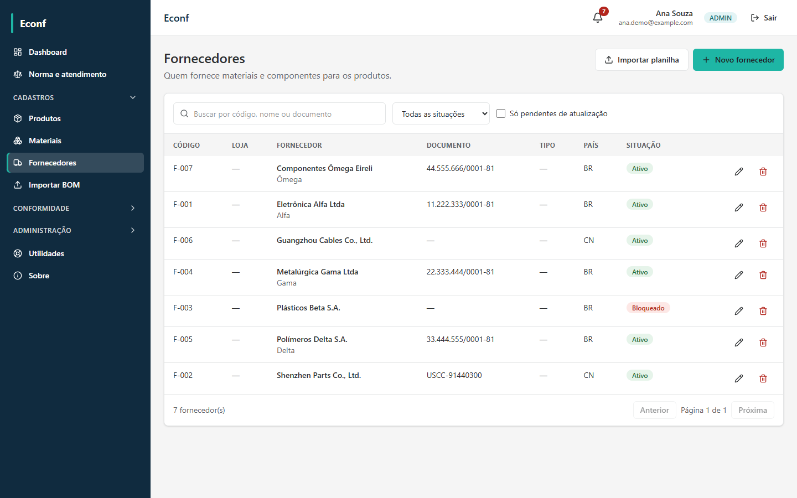Delete supplier Metalúrgica Gama Ltda

pyautogui.click(x=763, y=275)
